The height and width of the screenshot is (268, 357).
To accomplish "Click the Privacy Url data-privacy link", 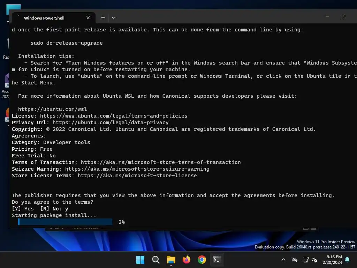I will [x=111, y=122].
